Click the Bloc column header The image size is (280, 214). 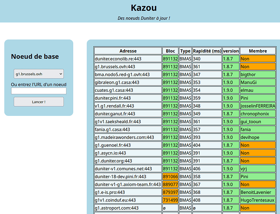tap(170, 51)
